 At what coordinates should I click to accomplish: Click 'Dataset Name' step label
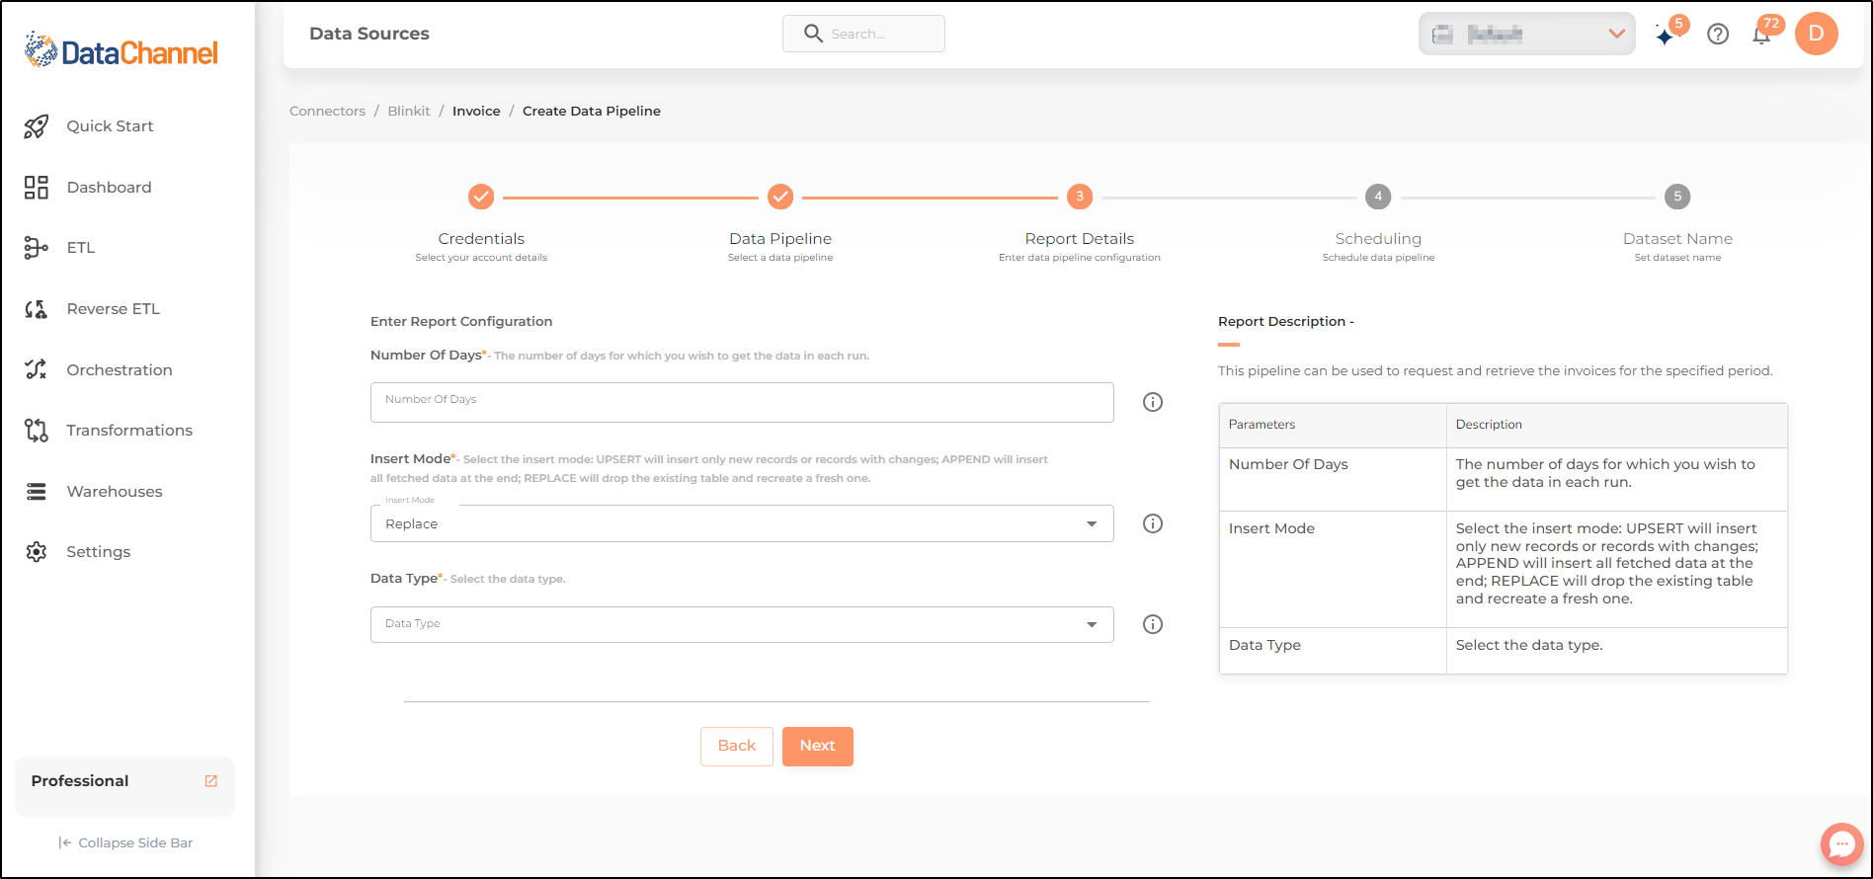point(1677,239)
